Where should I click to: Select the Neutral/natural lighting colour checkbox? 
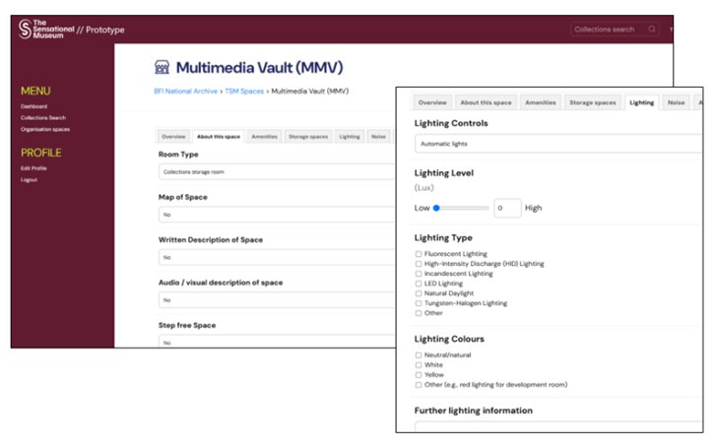point(419,355)
